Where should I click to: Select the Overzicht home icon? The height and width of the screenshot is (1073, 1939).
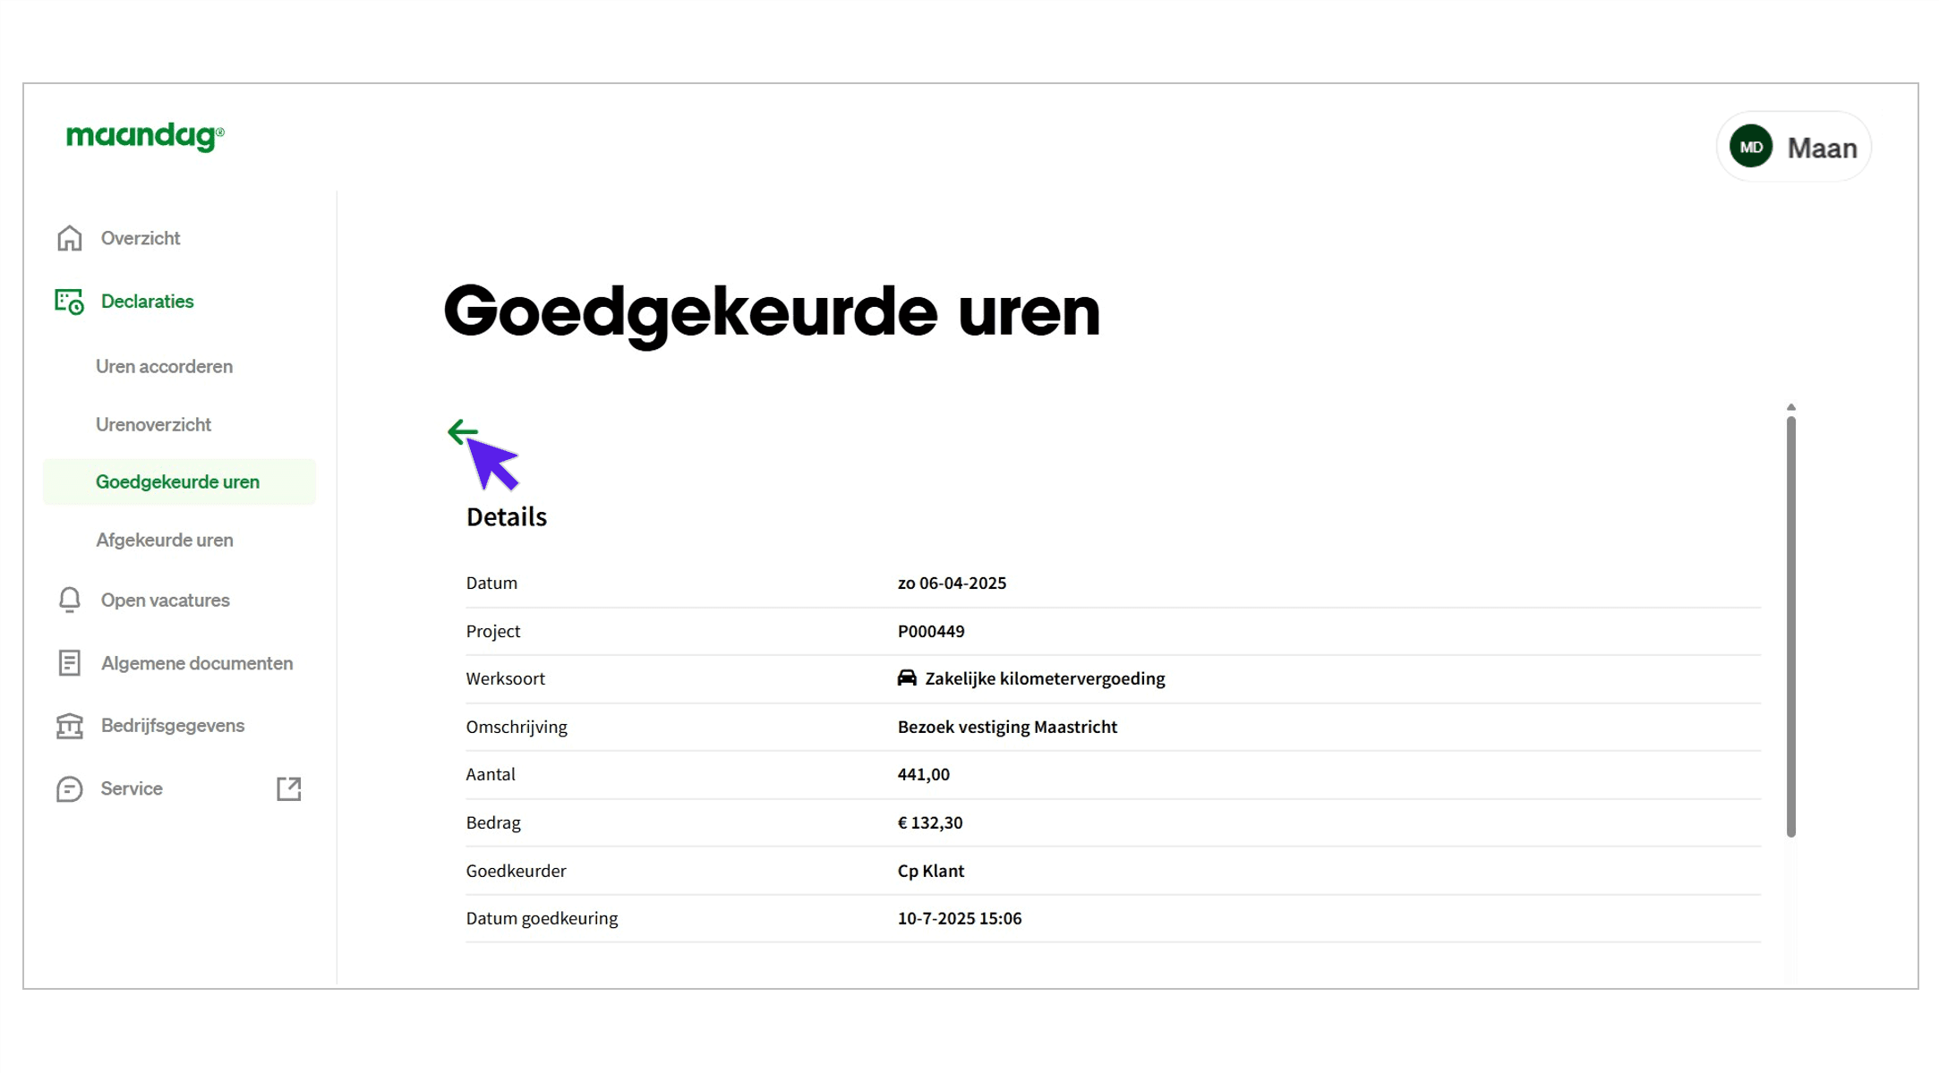69,238
